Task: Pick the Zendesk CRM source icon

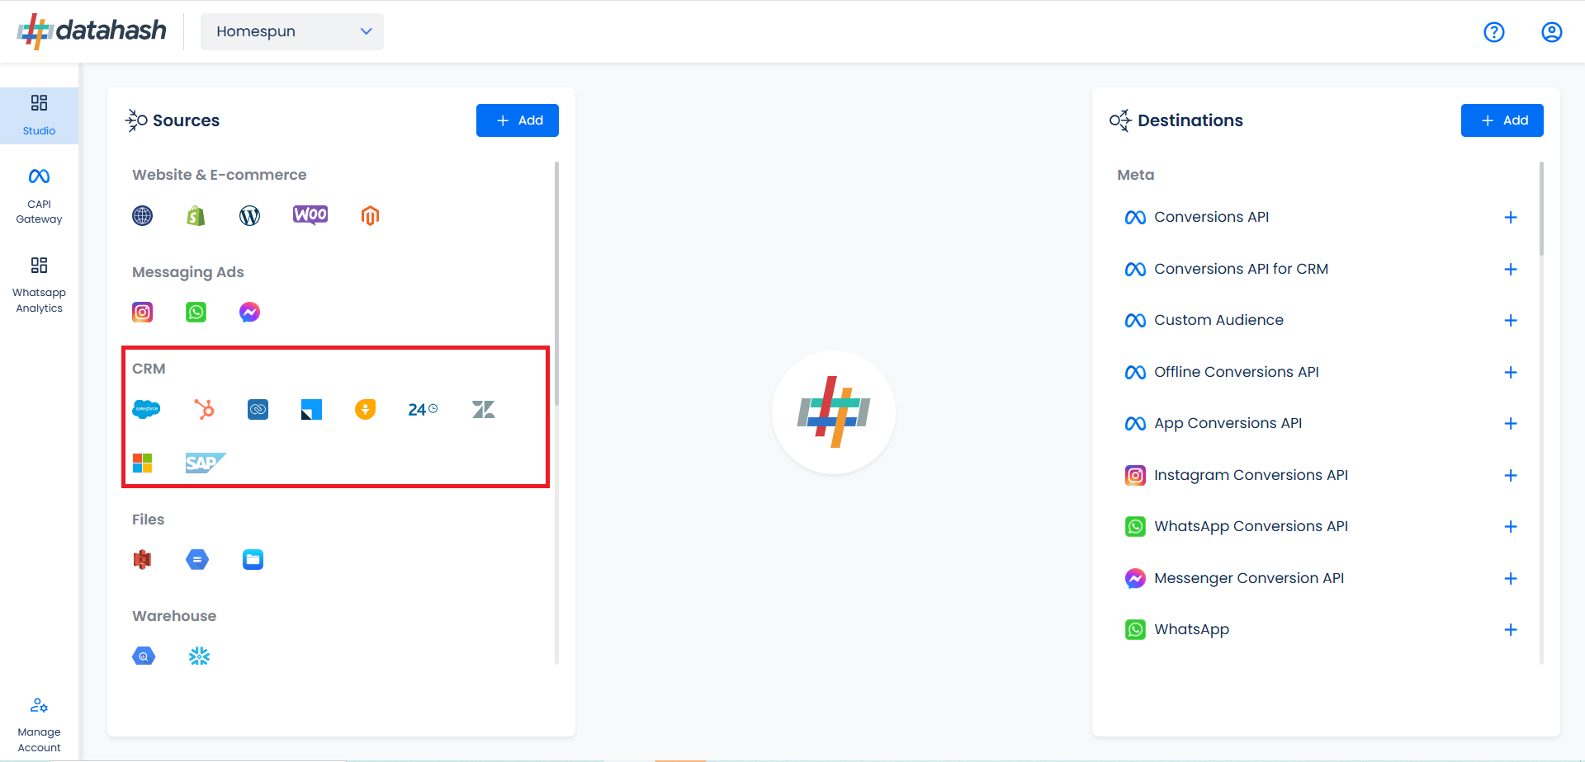Action: 483,409
